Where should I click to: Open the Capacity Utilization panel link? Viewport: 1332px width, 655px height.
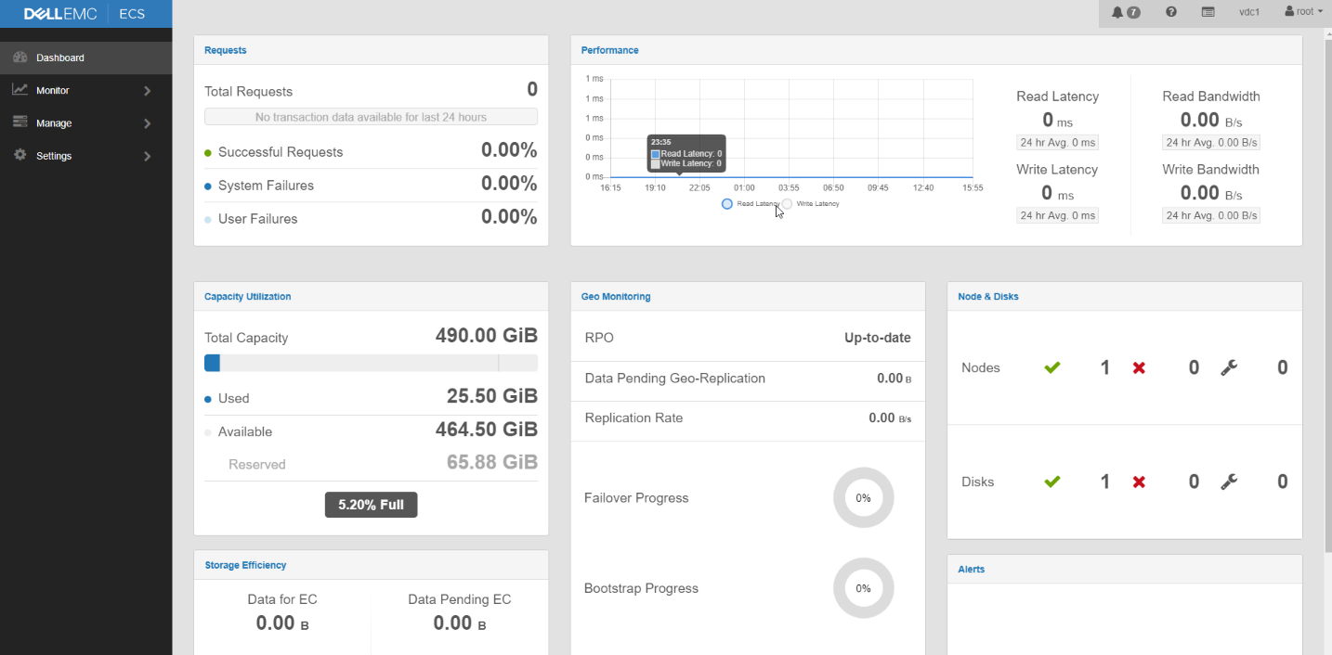(x=247, y=297)
